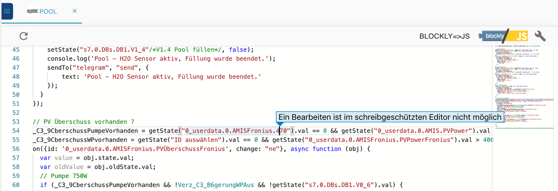
Task: Click comment '// PV Überschuss vorhanden ?'
Action: (x=84, y=122)
